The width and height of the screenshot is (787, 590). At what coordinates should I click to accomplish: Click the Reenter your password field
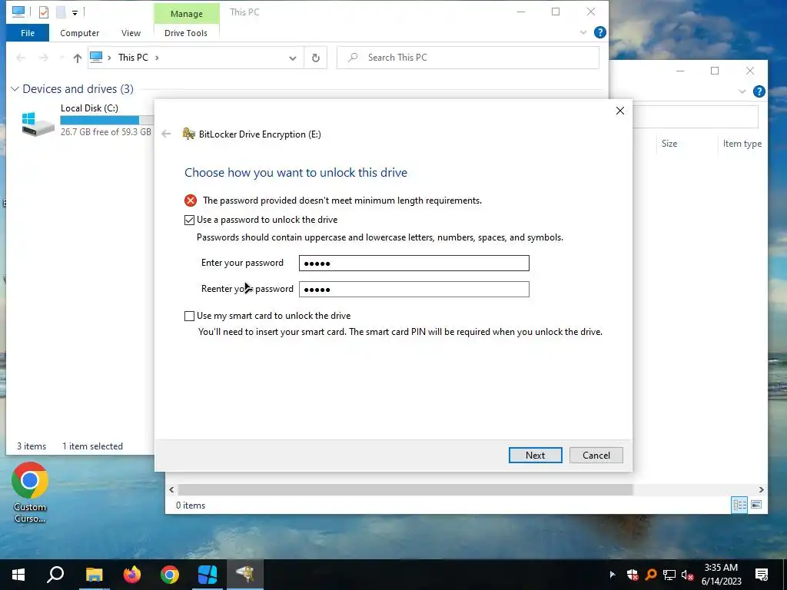click(413, 289)
